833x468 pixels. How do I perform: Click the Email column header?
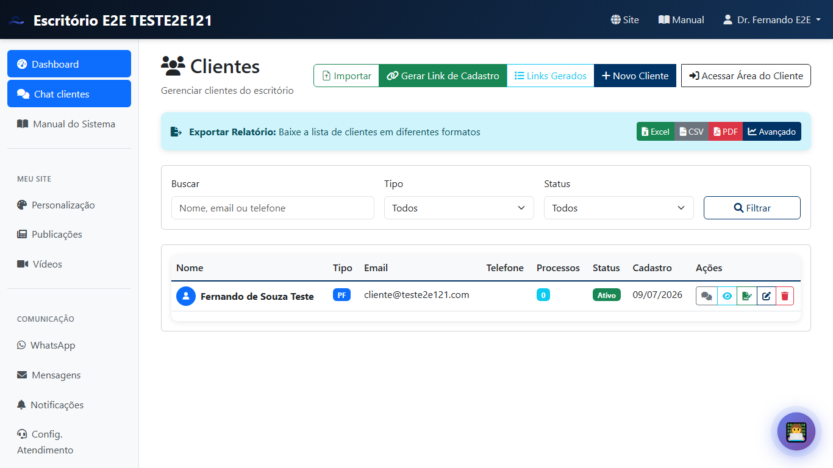tap(376, 268)
